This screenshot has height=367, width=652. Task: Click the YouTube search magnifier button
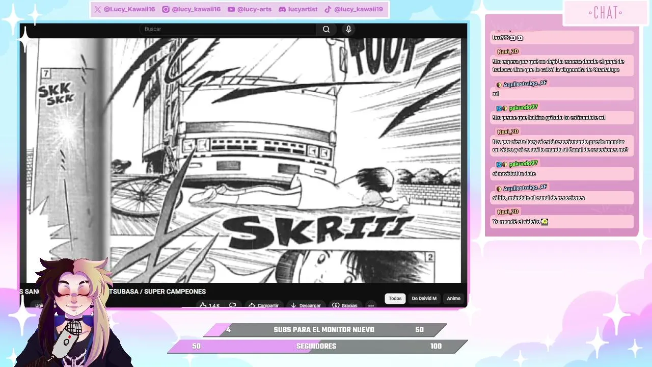pos(326,29)
